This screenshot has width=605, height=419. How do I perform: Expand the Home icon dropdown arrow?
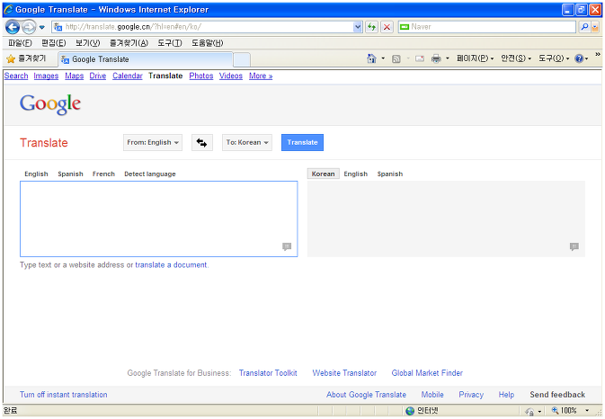tap(383, 58)
